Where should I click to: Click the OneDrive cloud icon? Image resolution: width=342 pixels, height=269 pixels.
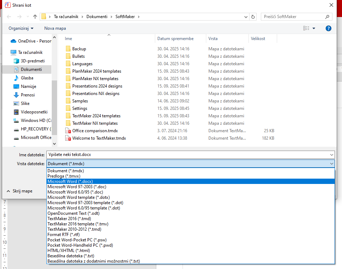[x=13, y=41]
